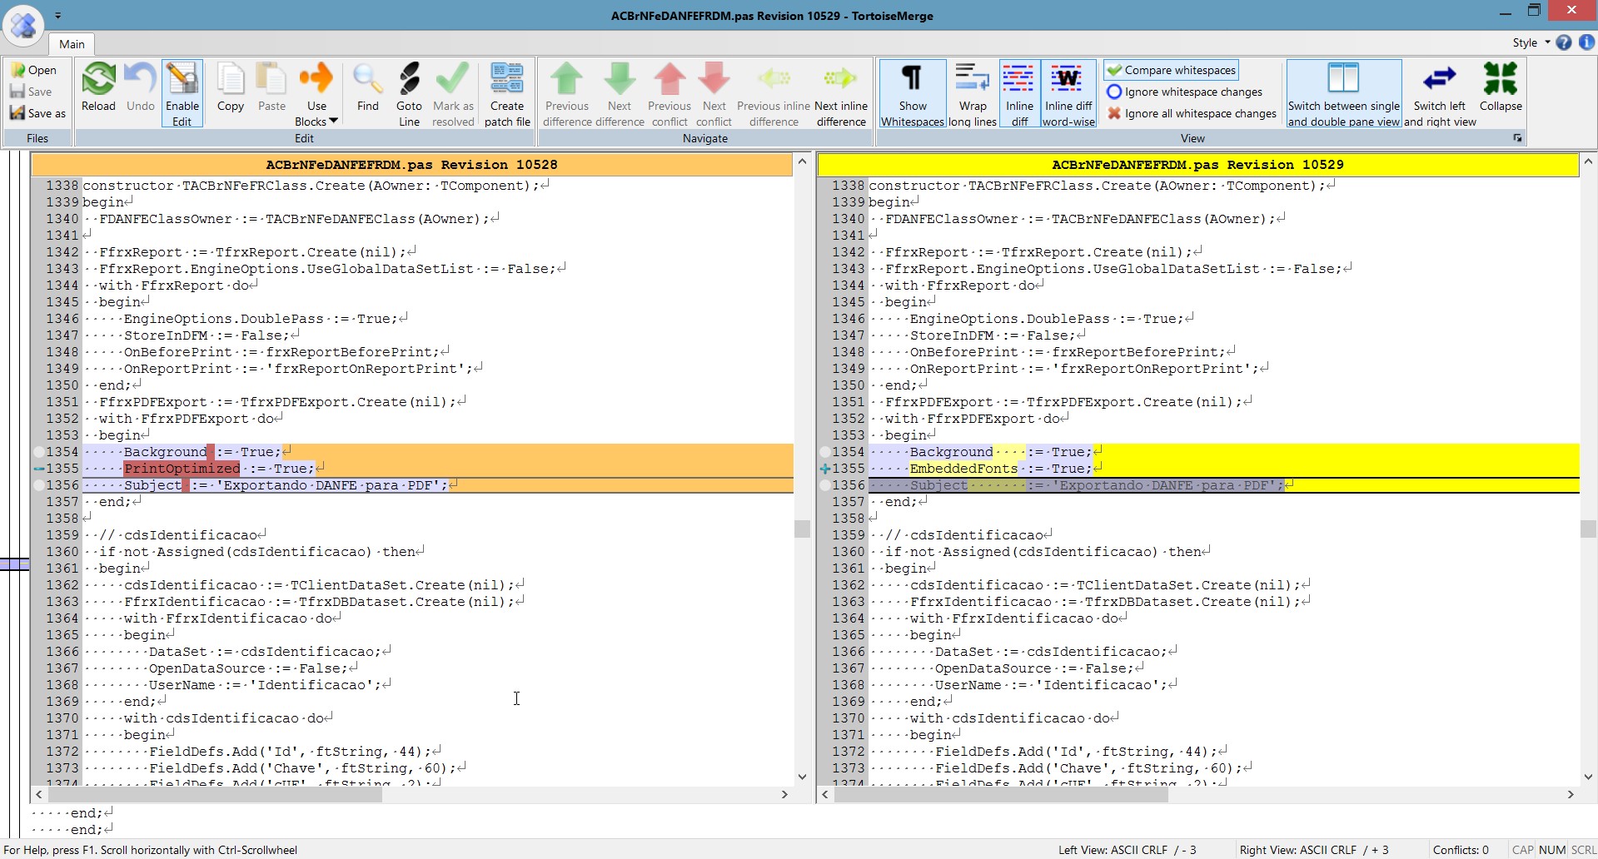
Task: Click Switch left and right view
Action: [x=1440, y=93]
